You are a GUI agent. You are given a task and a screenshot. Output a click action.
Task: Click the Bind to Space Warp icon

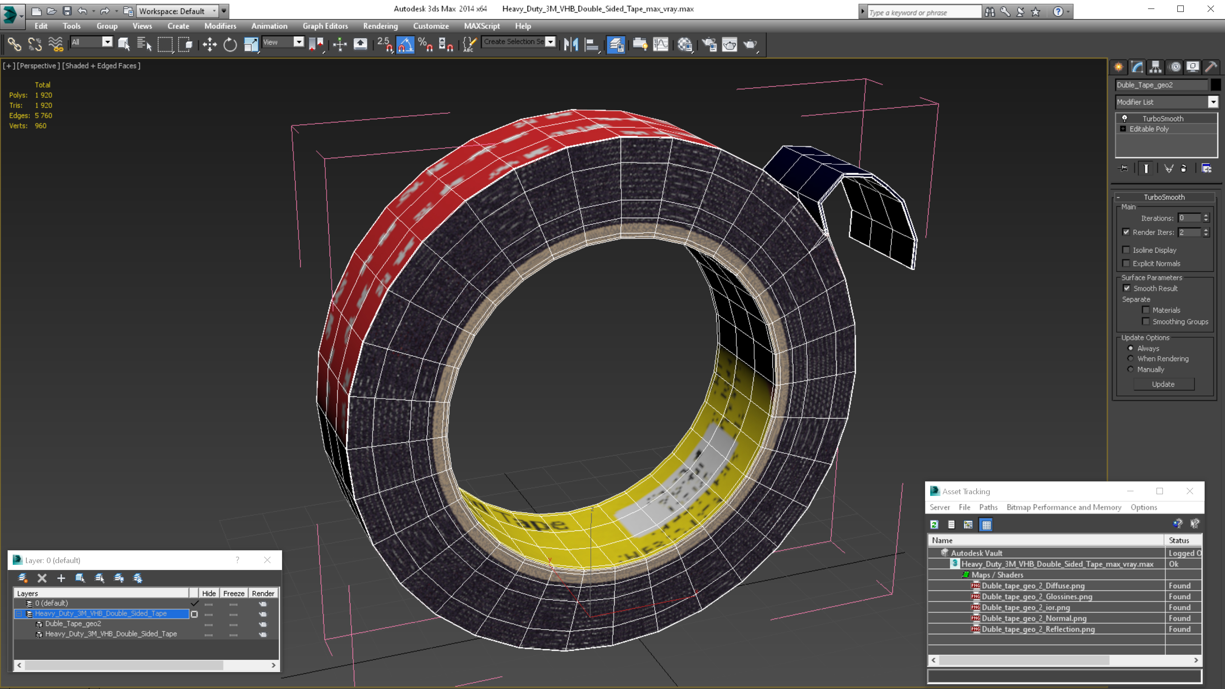(x=55, y=45)
